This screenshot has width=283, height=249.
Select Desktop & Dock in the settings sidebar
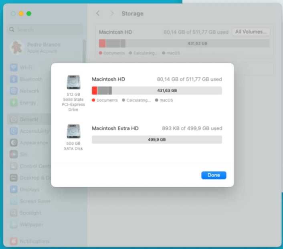[x=30, y=178]
